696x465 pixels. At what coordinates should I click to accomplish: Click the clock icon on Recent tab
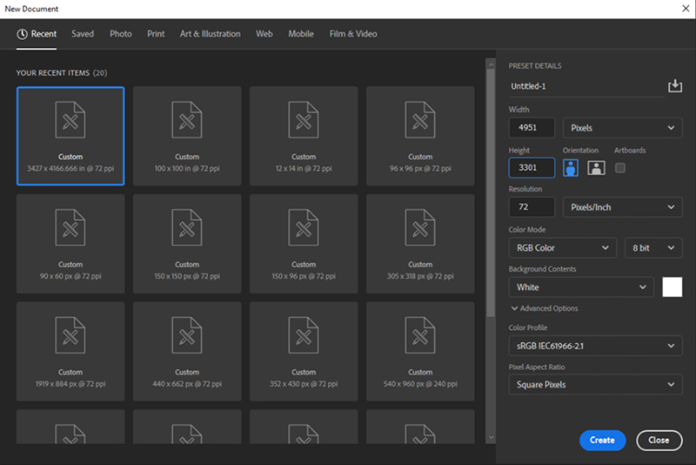(x=23, y=34)
